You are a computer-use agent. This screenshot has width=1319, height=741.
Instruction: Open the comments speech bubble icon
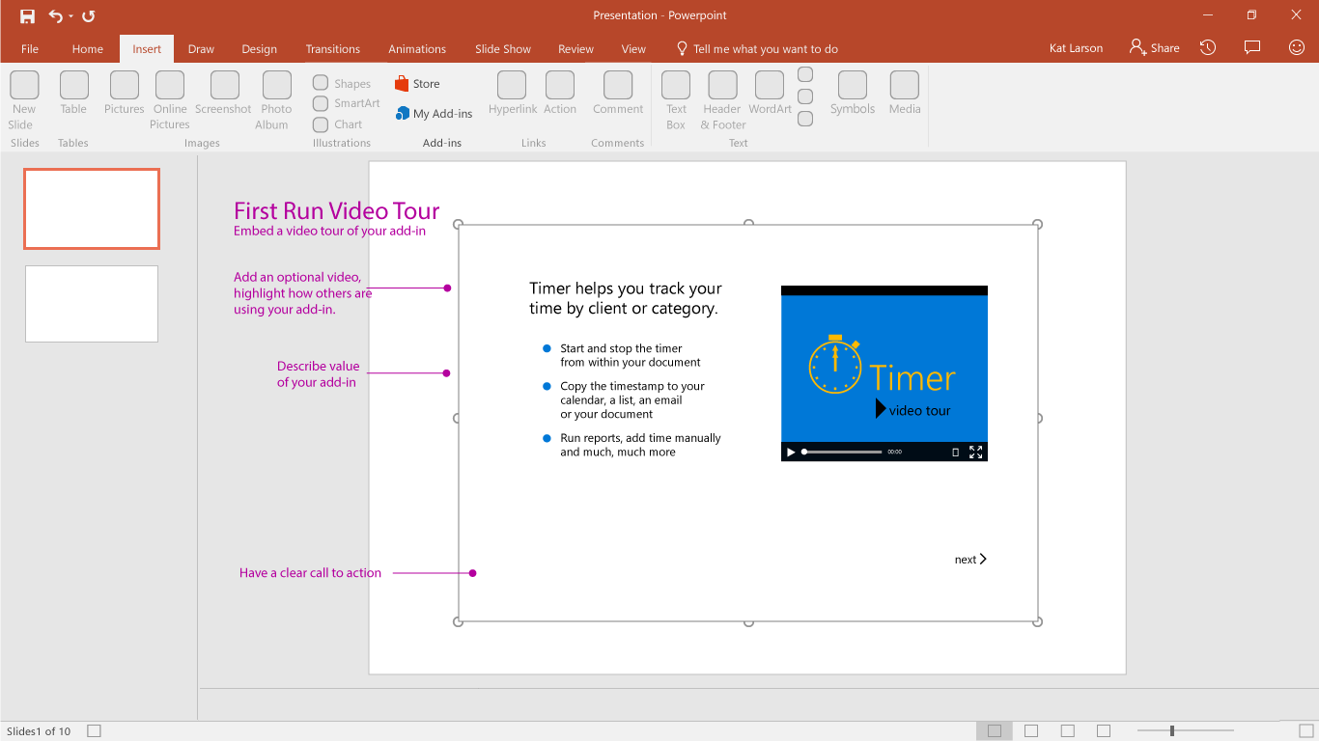tap(1252, 47)
